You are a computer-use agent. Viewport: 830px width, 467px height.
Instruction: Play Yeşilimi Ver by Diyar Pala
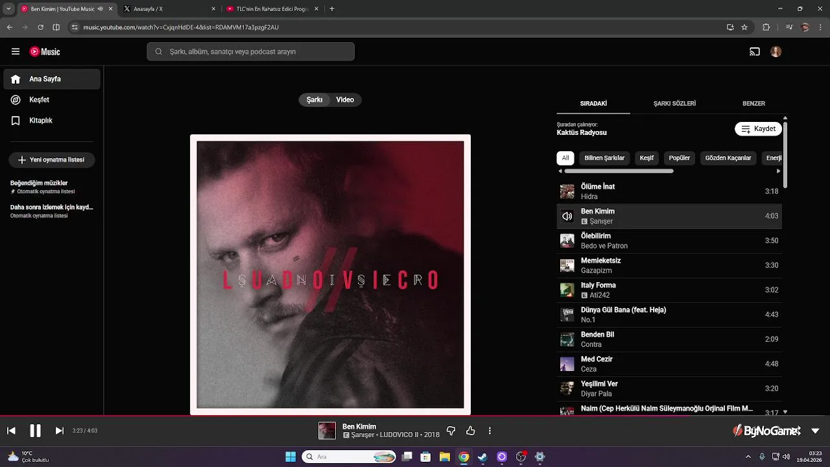(669, 389)
